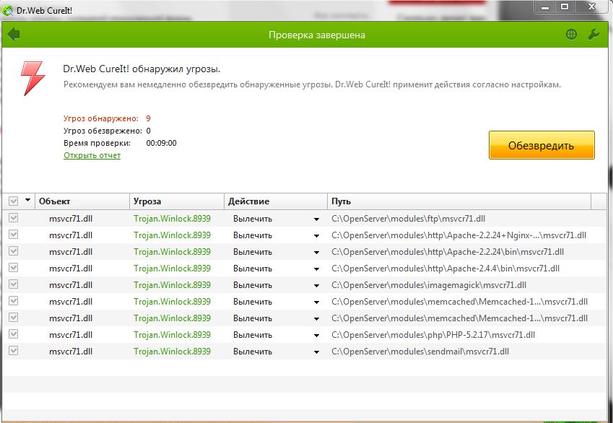The image size is (613, 423).
Task: Open the Открыть отчет link
Action: tap(92, 155)
